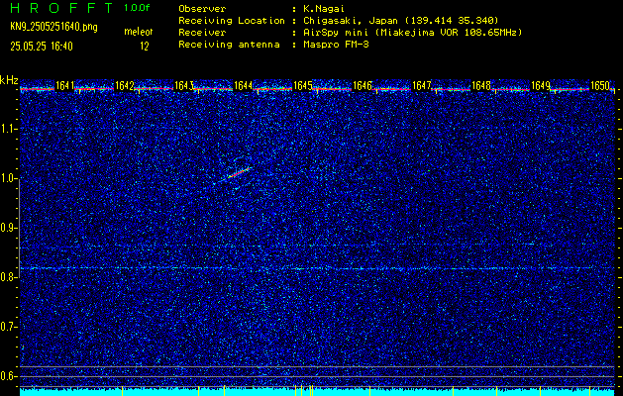This screenshot has height=396, width=623.
Task: Select the 0.7 frequency axis label
Action: (8, 327)
